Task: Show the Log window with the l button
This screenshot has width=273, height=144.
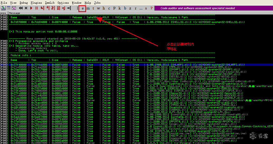Action: 77,8
